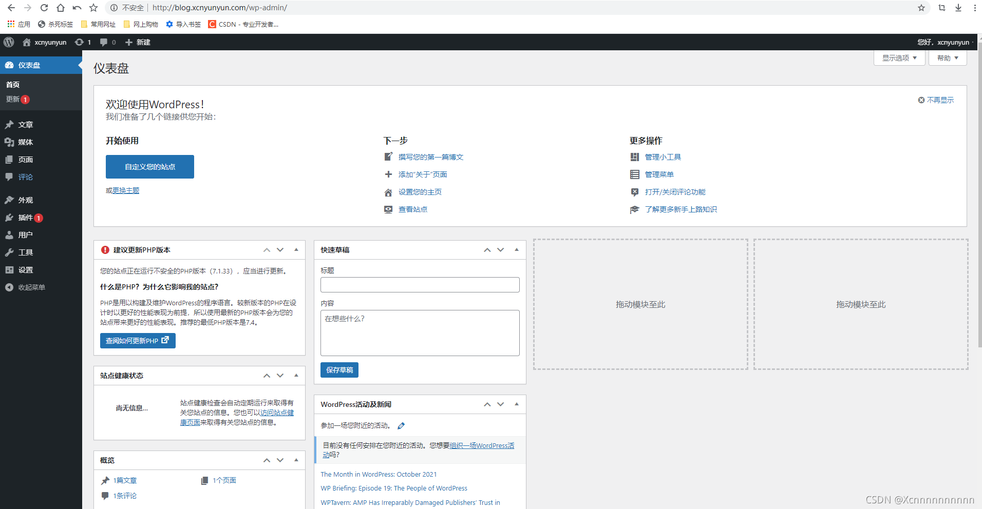982x509 pixels.
Task: Open the CSDN bookmark
Action: point(243,24)
